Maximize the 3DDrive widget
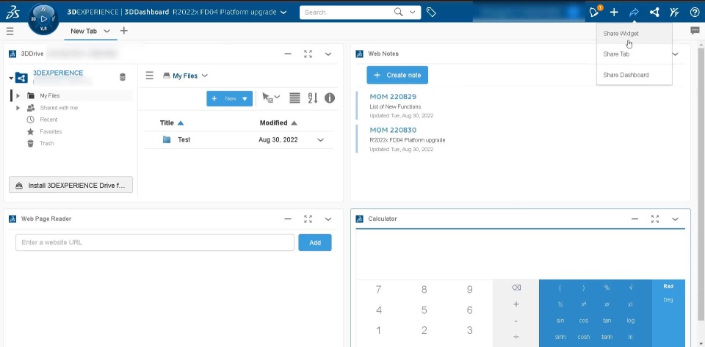Viewport: 705px width, 347px height. (x=308, y=54)
